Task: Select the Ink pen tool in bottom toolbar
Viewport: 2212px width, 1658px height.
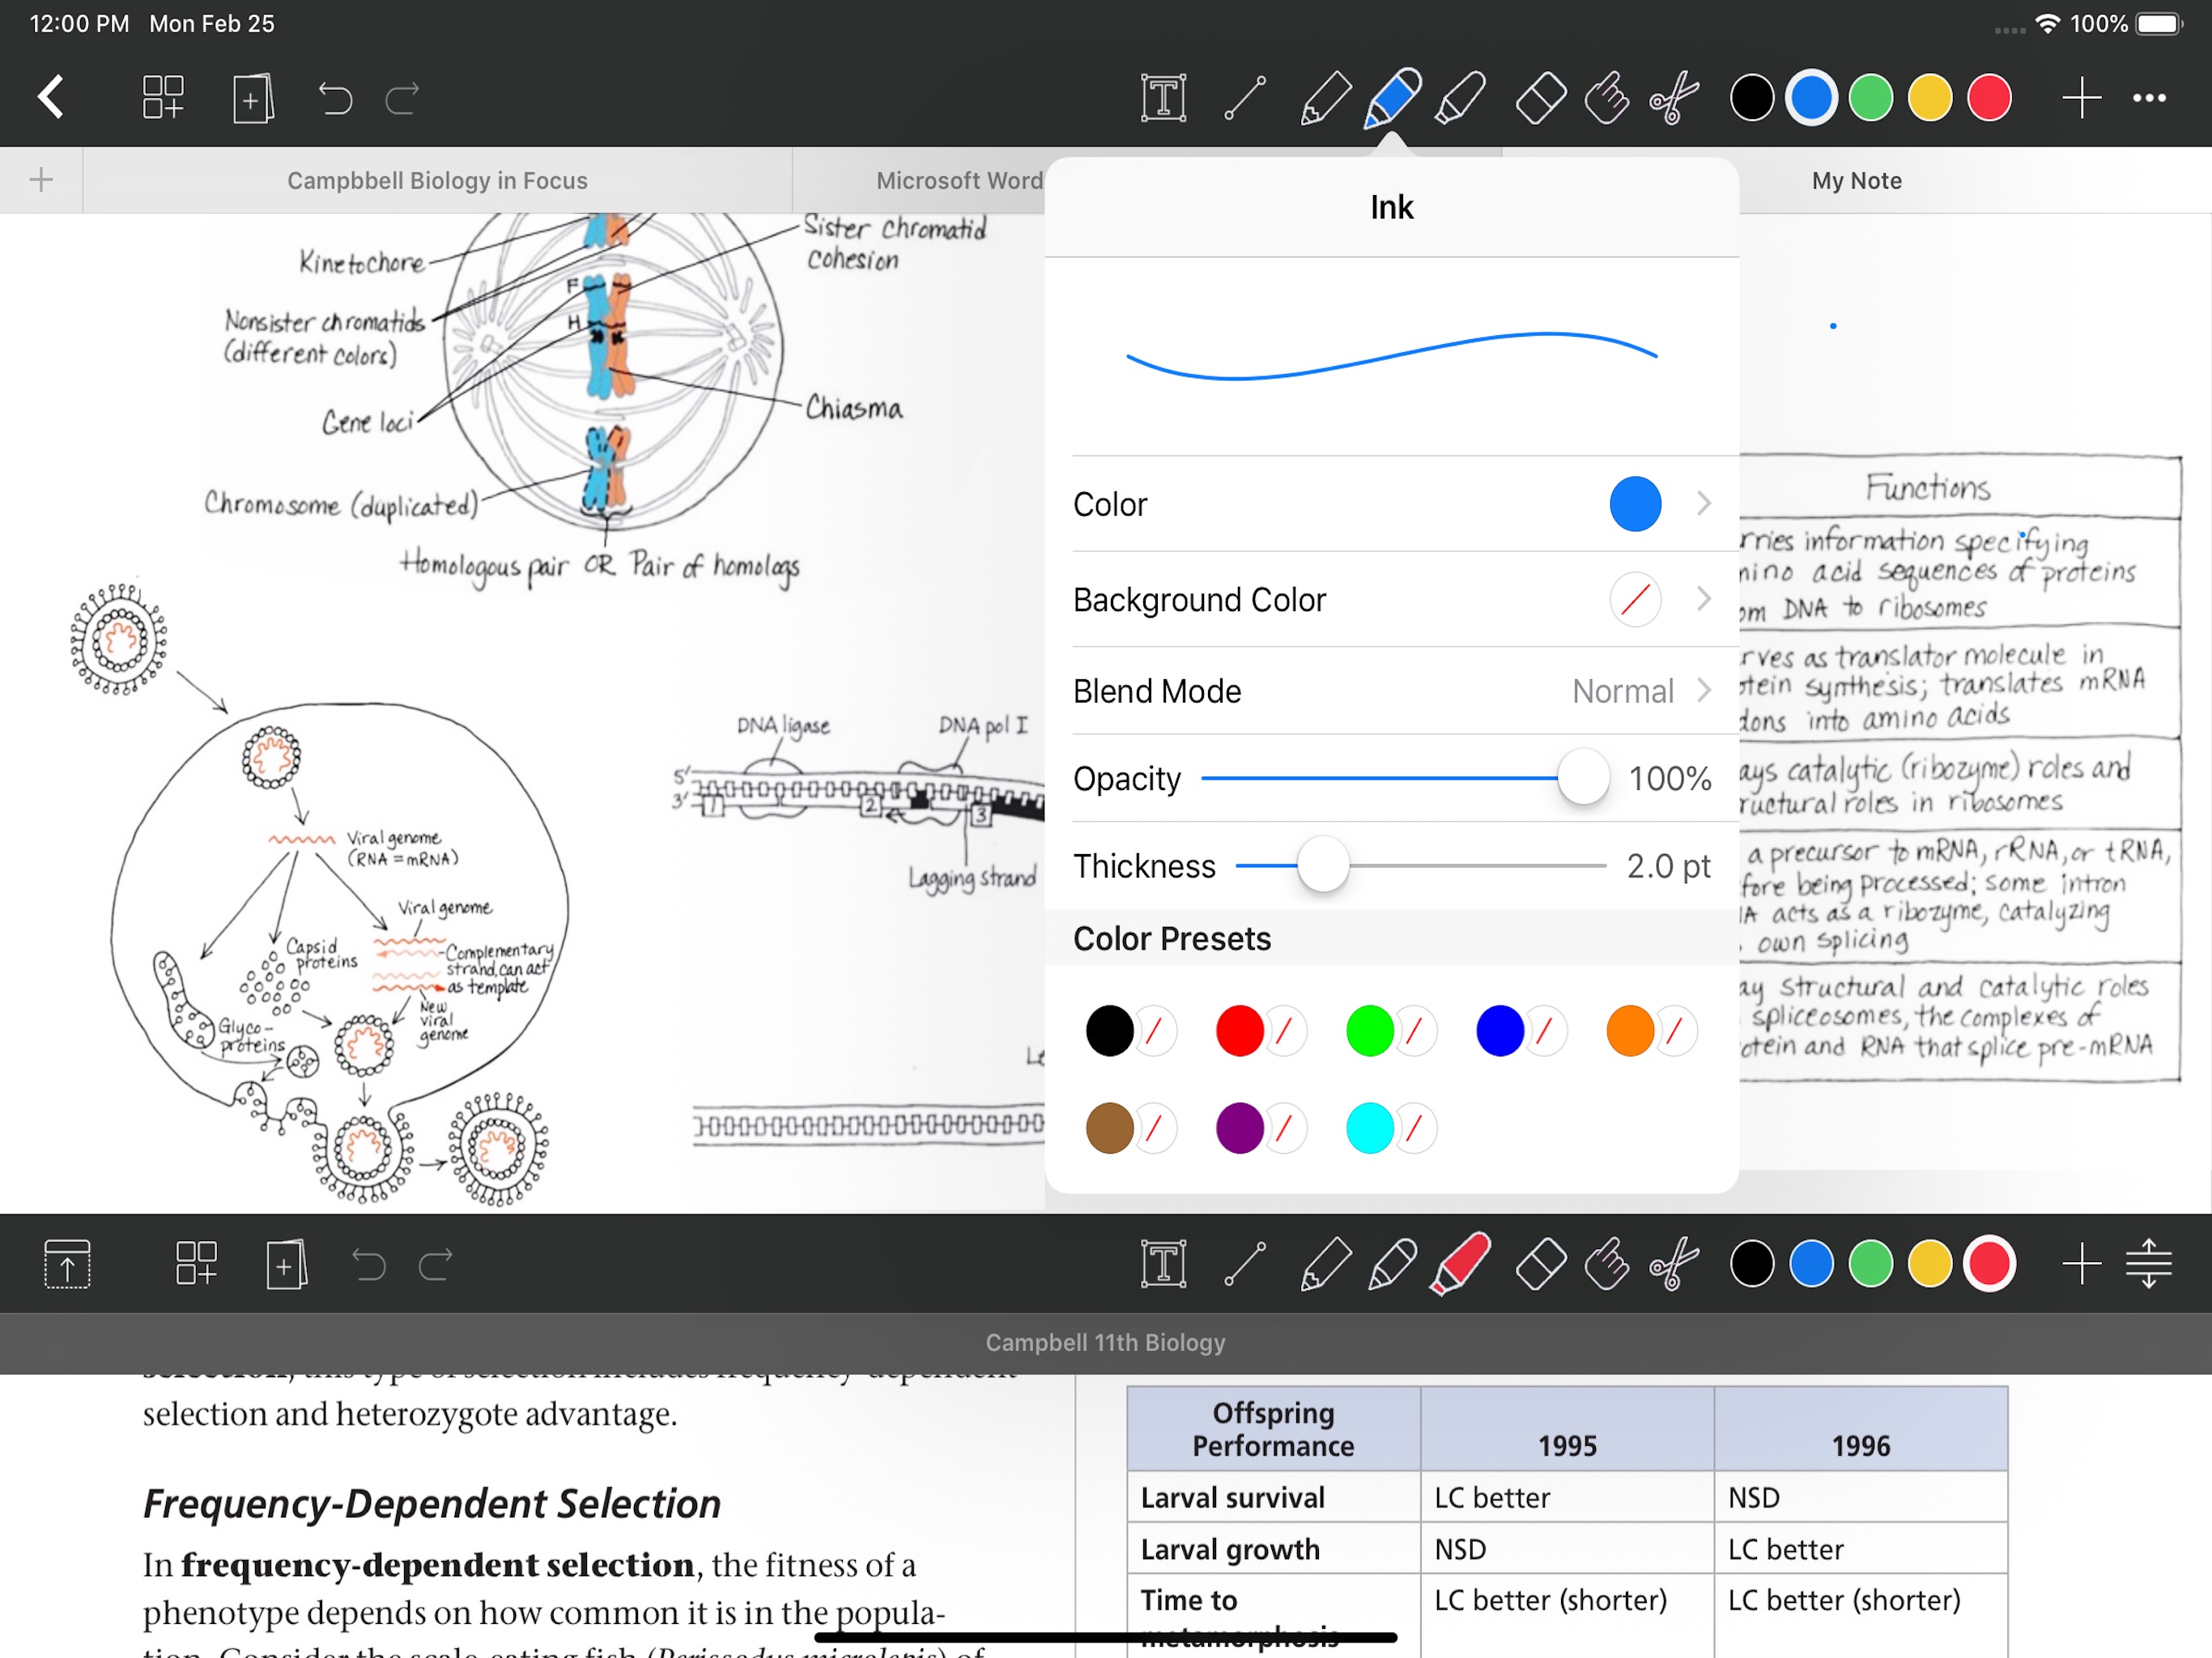Action: 1392,1264
